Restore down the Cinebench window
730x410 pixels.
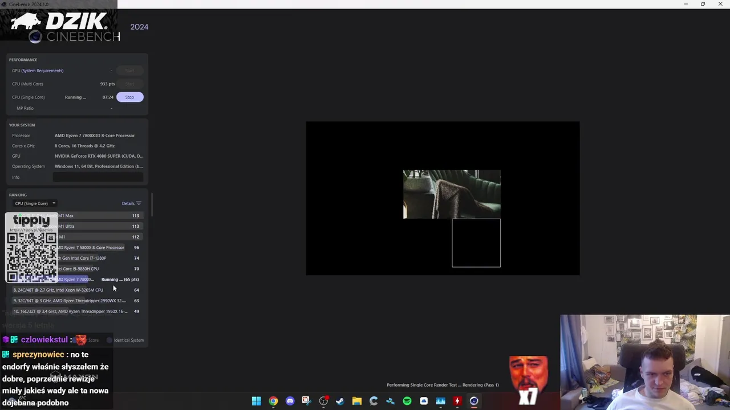point(703,4)
